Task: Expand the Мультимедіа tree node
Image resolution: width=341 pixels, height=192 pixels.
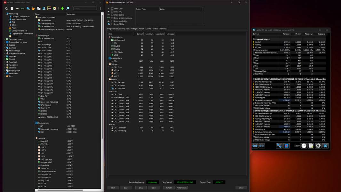Action: pyautogui.click(x=4, y=51)
